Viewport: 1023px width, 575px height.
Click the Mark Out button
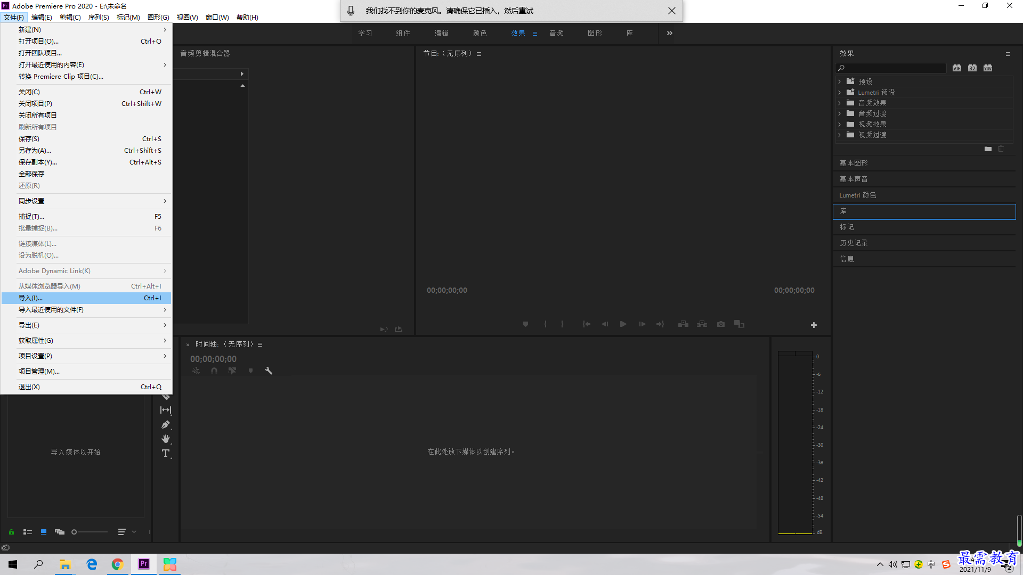pos(562,324)
